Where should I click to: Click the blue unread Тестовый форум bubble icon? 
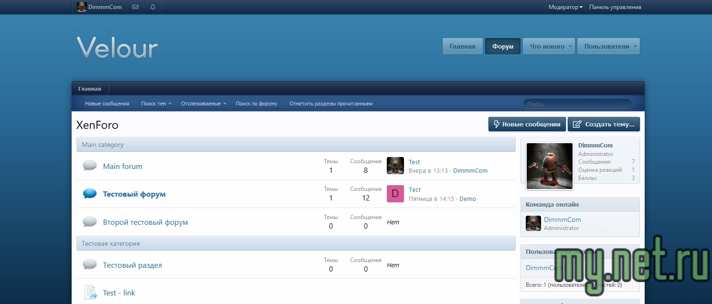click(90, 194)
